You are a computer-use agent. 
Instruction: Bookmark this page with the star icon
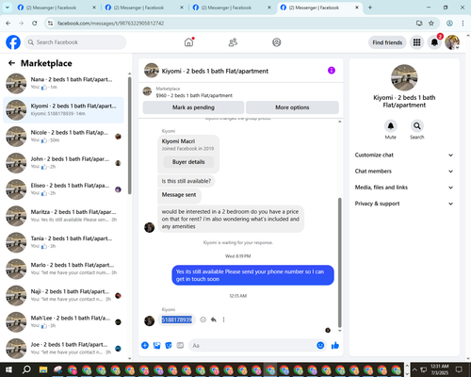[431, 23]
